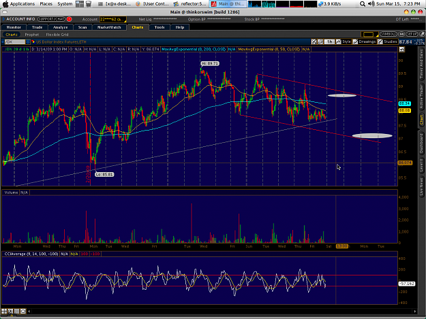Open the Account number dropdown

[112, 19]
